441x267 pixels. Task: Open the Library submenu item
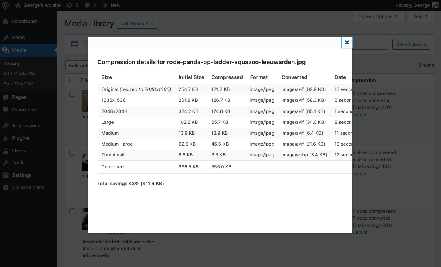click(x=12, y=64)
